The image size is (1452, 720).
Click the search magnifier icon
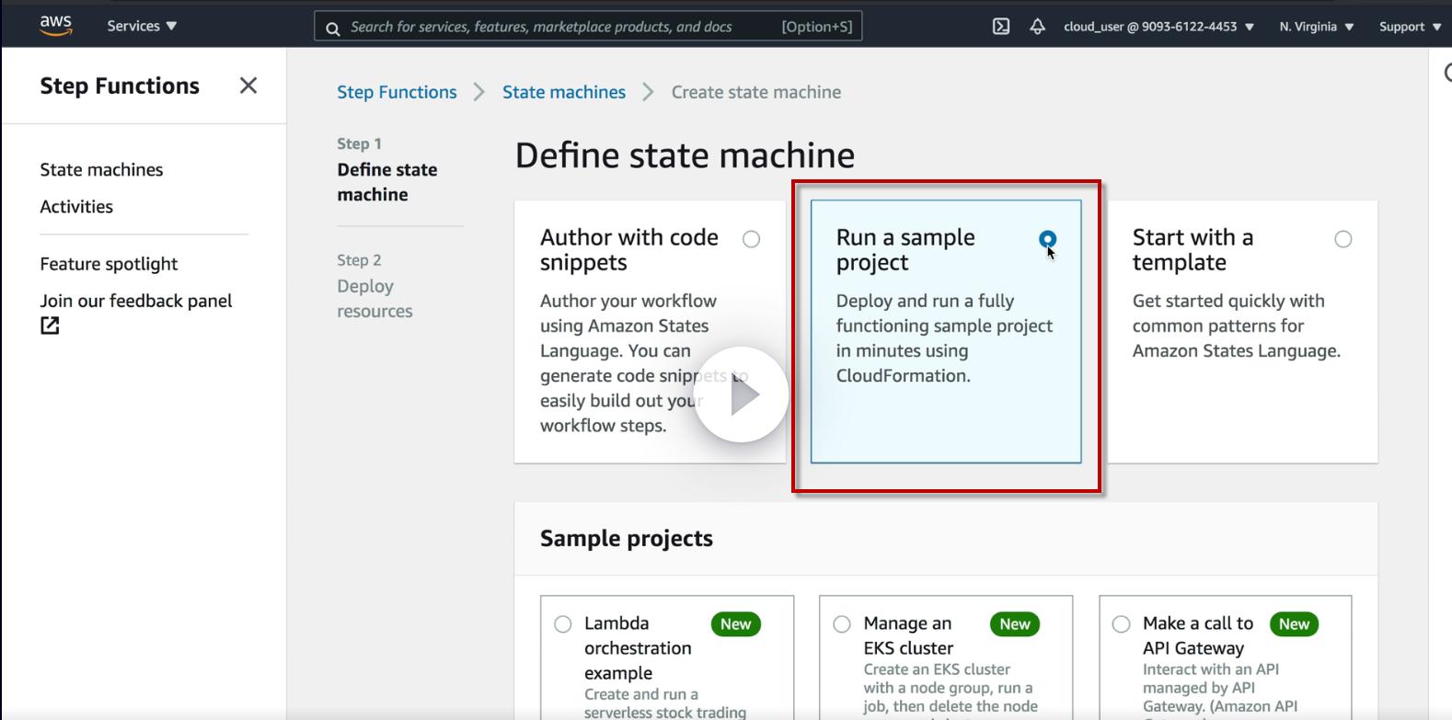point(333,28)
